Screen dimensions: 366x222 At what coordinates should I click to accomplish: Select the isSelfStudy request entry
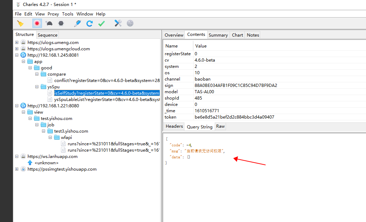pyautogui.click(x=107, y=93)
